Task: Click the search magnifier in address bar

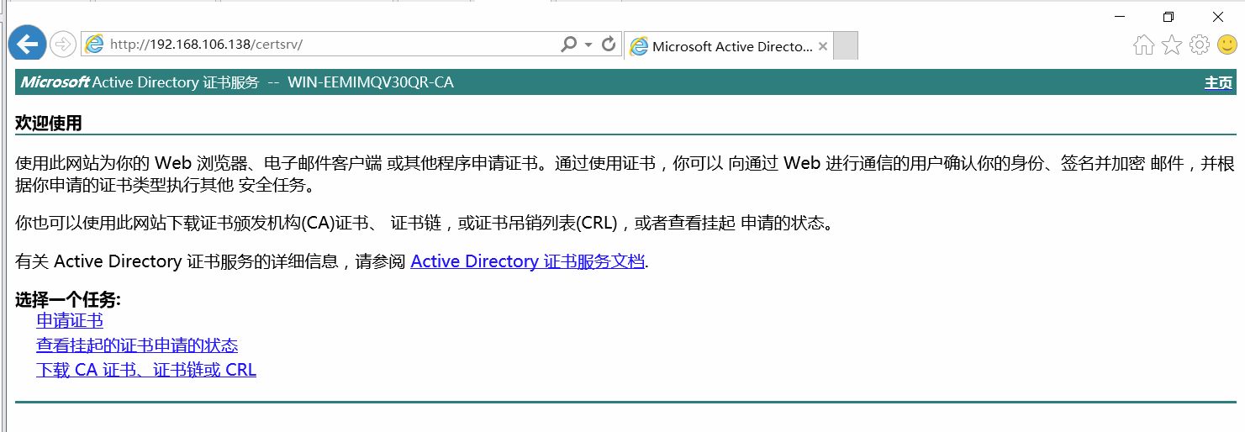Action: pos(568,44)
